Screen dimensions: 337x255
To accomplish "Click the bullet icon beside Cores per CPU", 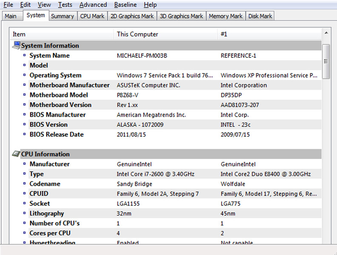I will [x=24, y=233].
